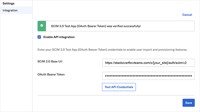200x112 pixels.
Task: Cancel editing via the Cancel link
Action: 187,15
